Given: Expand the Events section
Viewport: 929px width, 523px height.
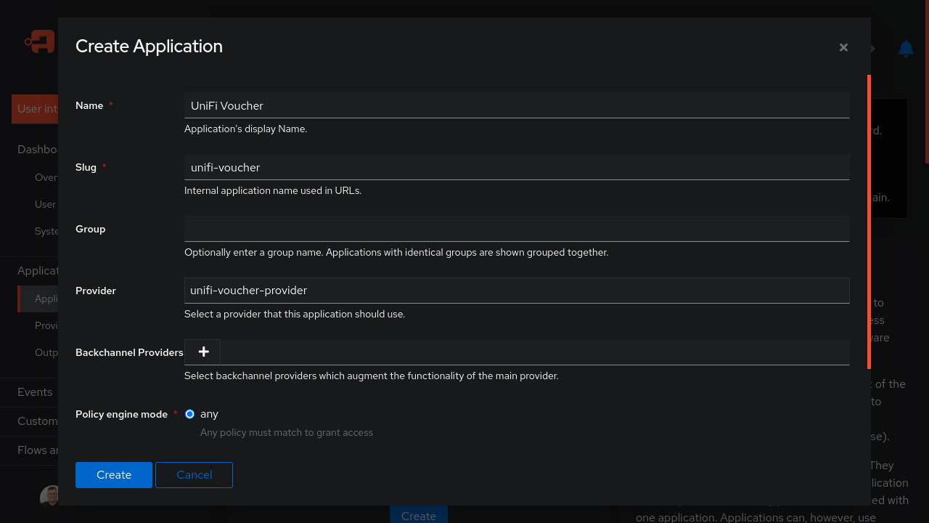Looking at the screenshot, I should click(34, 392).
